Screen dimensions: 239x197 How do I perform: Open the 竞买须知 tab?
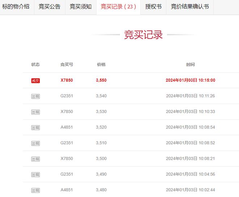[81, 7]
